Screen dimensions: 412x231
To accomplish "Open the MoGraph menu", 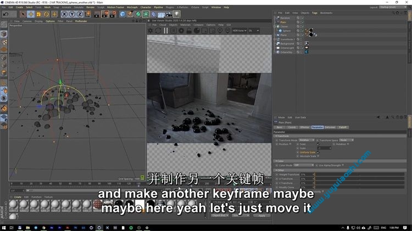I will pos(132,7).
